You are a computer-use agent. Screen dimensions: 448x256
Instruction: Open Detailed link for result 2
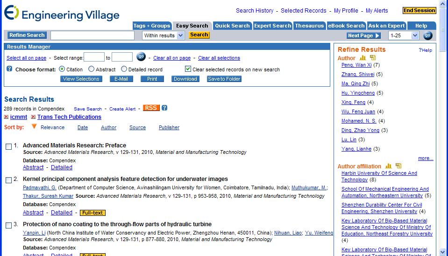[x=61, y=212]
